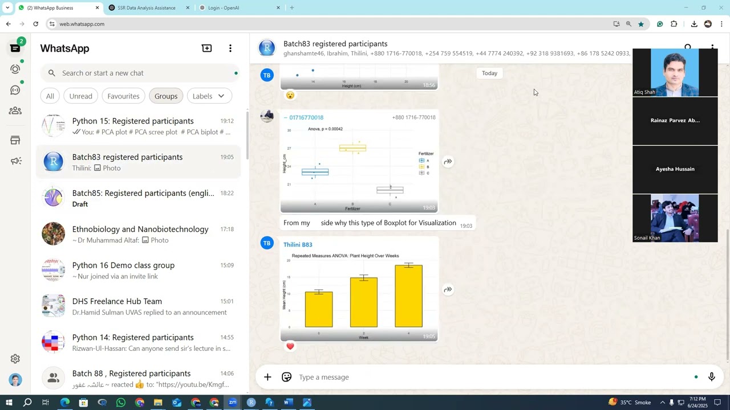Open the emoji picker icon
This screenshot has width=730, height=410.
coord(287,377)
